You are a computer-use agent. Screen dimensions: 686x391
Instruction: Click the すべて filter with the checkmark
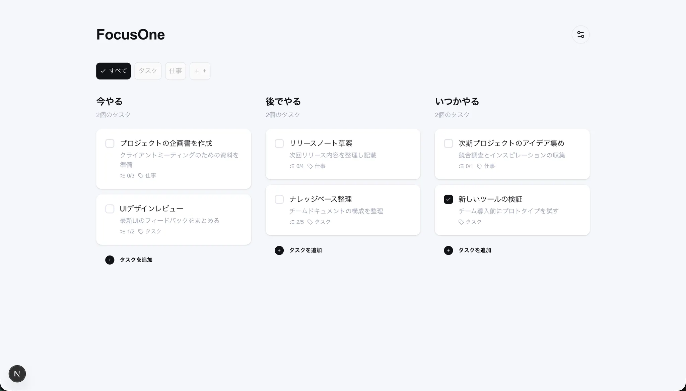pos(113,71)
